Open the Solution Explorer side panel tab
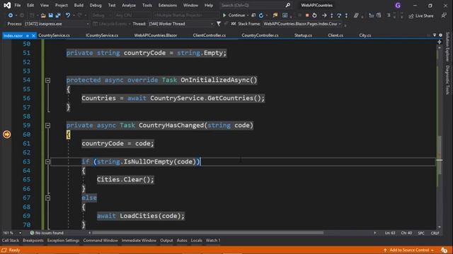The height and width of the screenshot is (254, 453). (447, 47)
